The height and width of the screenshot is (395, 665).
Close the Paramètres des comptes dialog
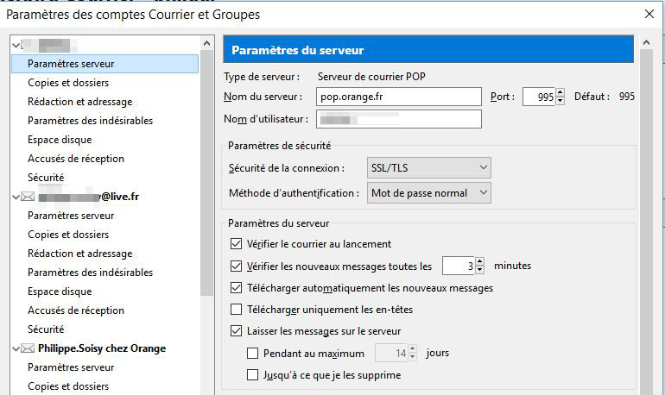click(x=649, y=14)
